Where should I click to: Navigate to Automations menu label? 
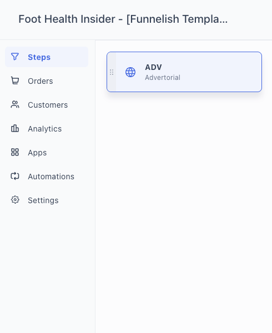(51, 176)
